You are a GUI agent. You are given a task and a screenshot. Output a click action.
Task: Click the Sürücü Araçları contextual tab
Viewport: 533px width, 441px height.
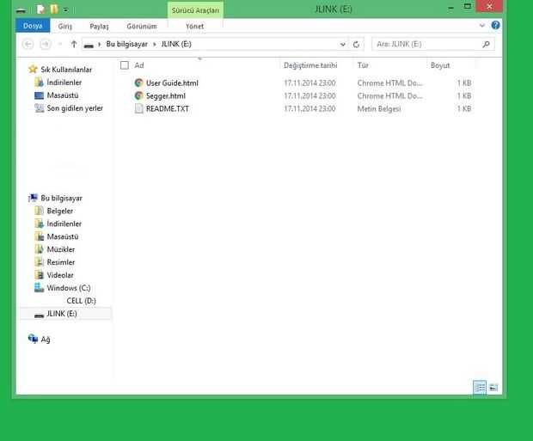tap(195, 10)
